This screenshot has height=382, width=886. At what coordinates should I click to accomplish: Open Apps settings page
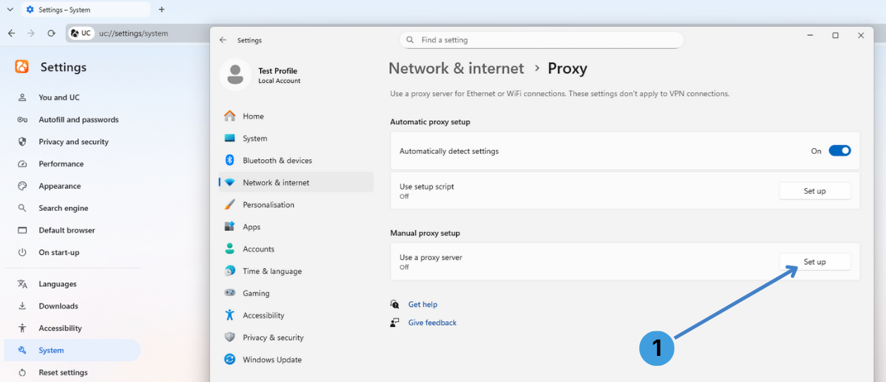pos(296,227)
